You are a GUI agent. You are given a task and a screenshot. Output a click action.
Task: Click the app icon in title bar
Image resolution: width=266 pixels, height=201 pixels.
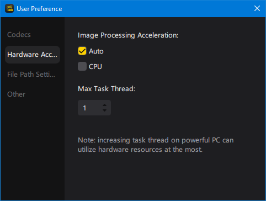click(x=9, y=8)
